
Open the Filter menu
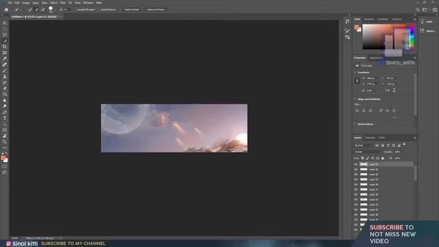(x=62, y=3)
